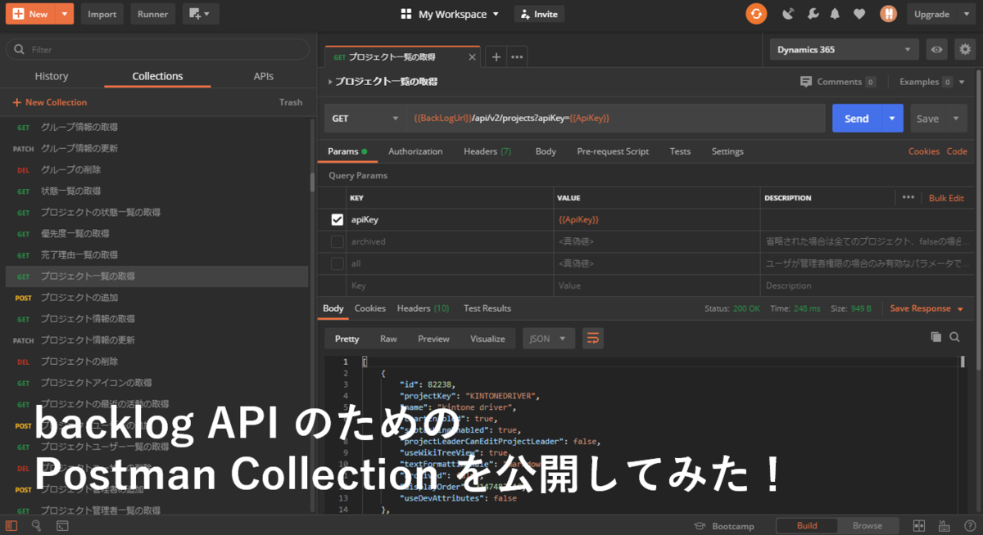
Task: Switch to the Authorization tab
Action: (x=415, y=151)
